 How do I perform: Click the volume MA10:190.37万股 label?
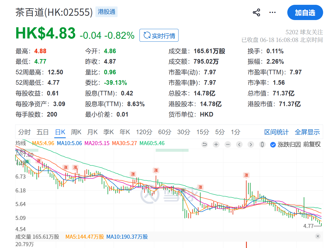click(x=127, y=237)
